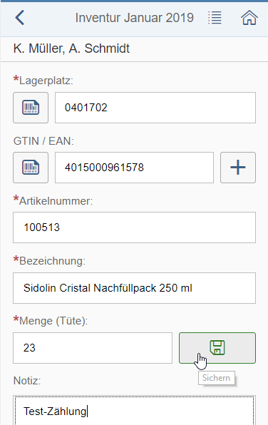Save the entry with the green floppy disk button

pos(217,348)
